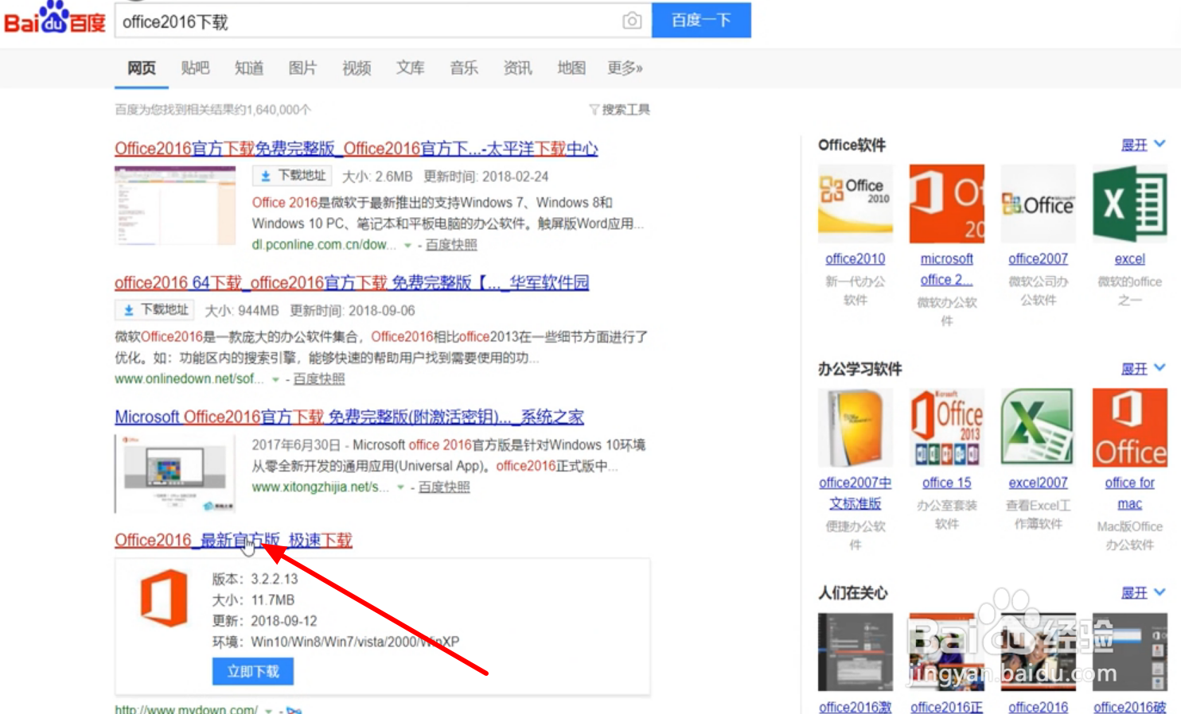This screenshot has height=714, width=1181.
Task: Open the microsoft office 2... link
Action: coord(947,270)
